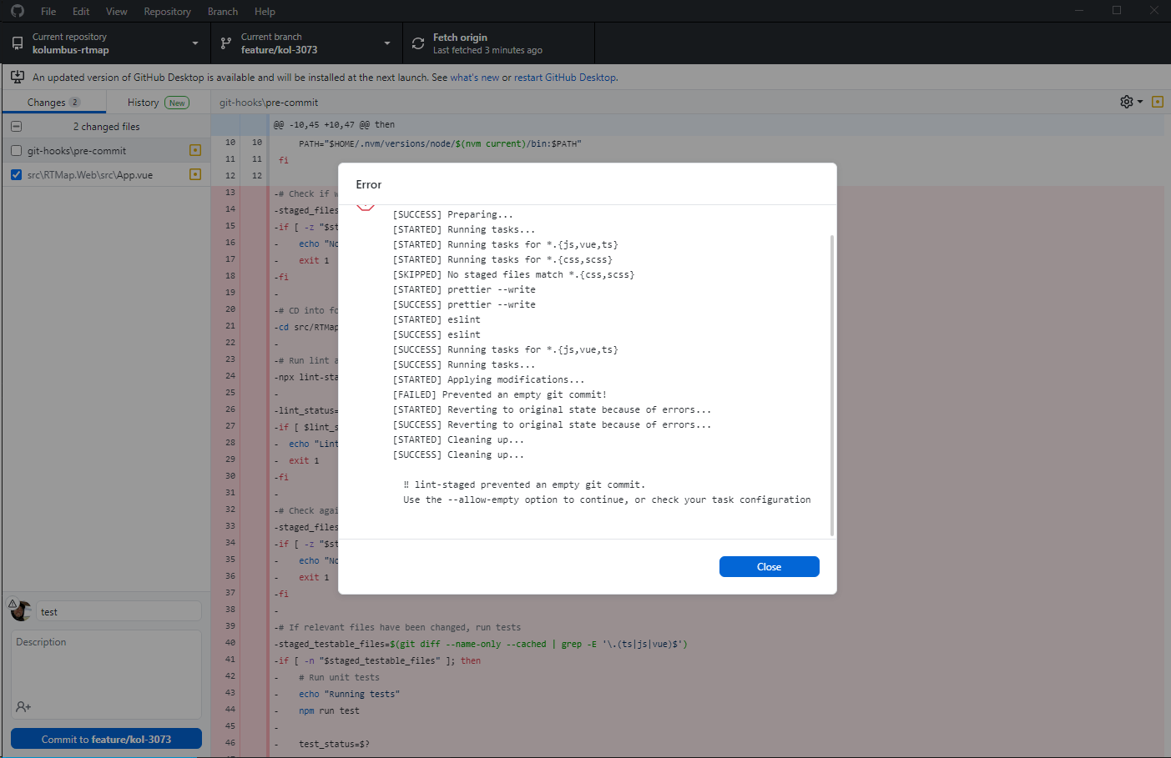
Task: Switch to the History tab
Action: coord(141,101)
